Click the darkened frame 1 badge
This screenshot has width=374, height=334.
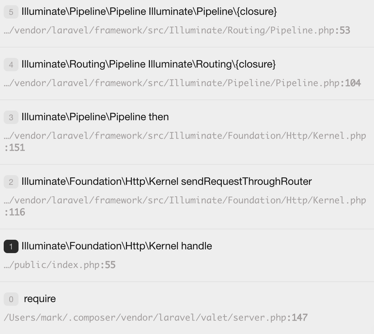(11, 246)
